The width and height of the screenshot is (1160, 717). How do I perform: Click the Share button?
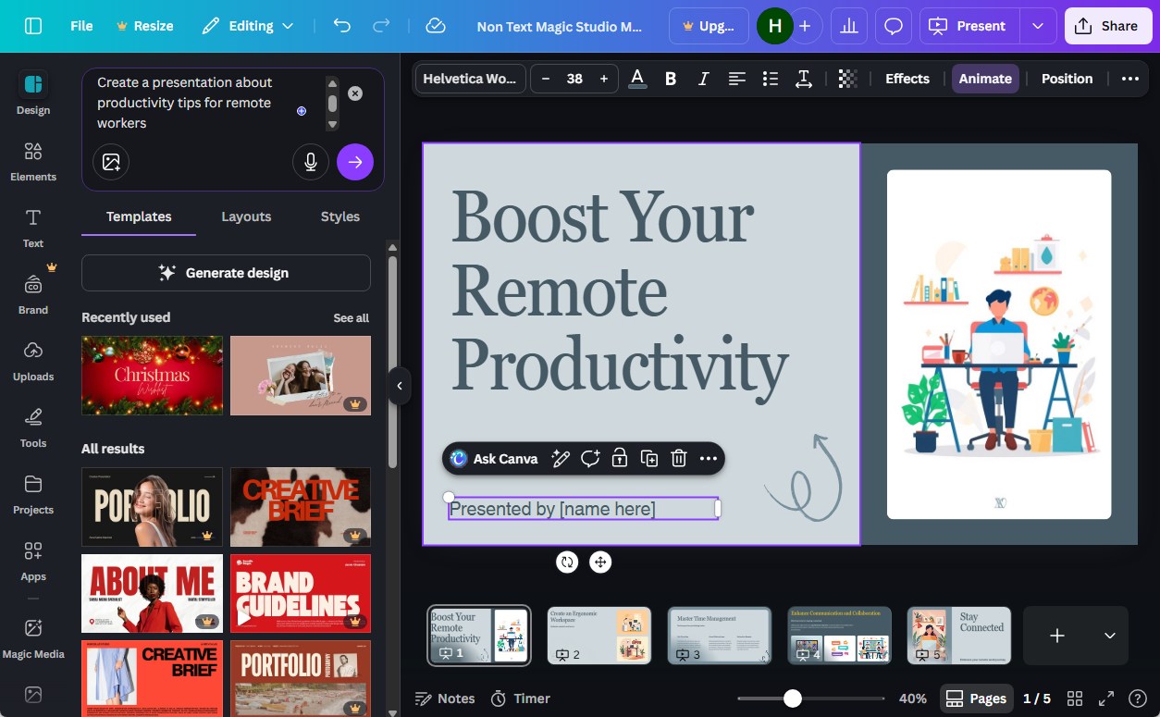[x=1107, y=26]
